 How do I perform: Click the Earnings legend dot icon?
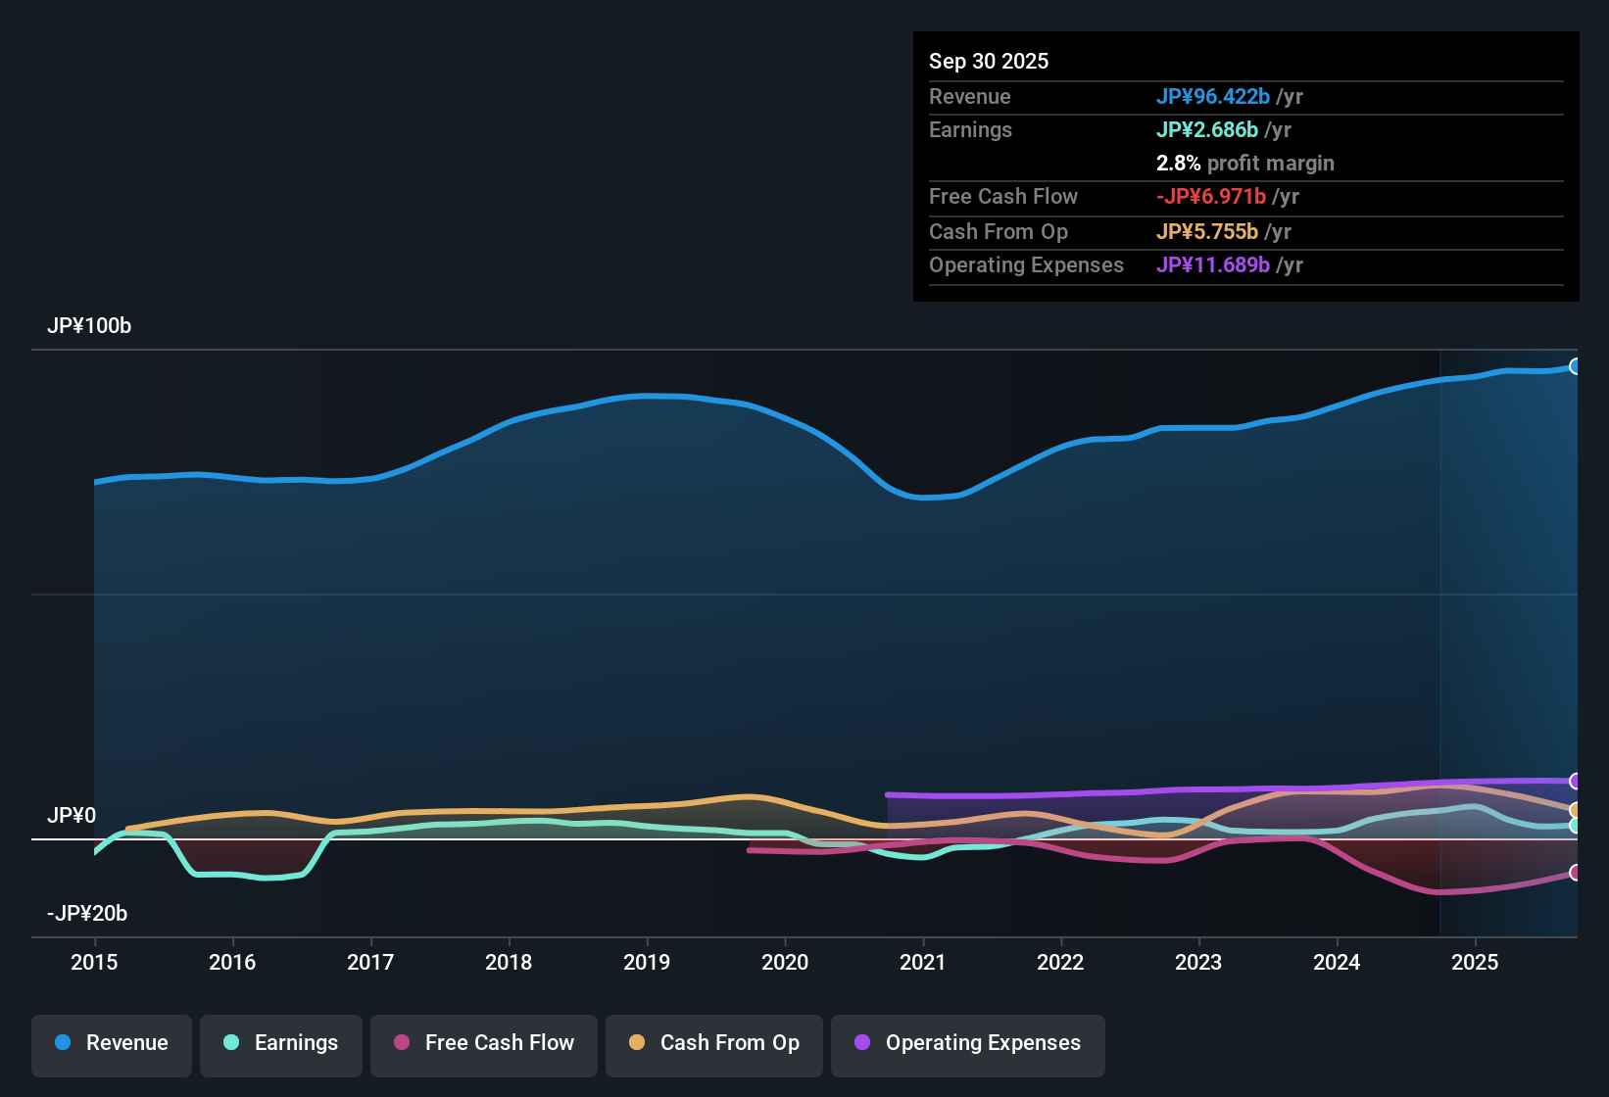point(231,1043)
